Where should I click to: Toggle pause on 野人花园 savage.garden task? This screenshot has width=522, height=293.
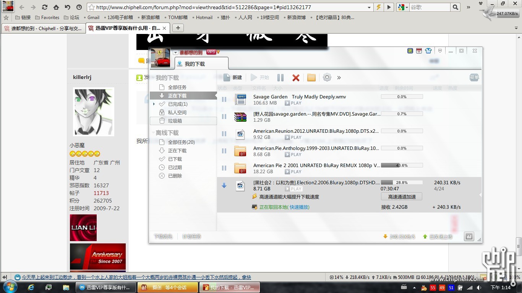[224, 117]
